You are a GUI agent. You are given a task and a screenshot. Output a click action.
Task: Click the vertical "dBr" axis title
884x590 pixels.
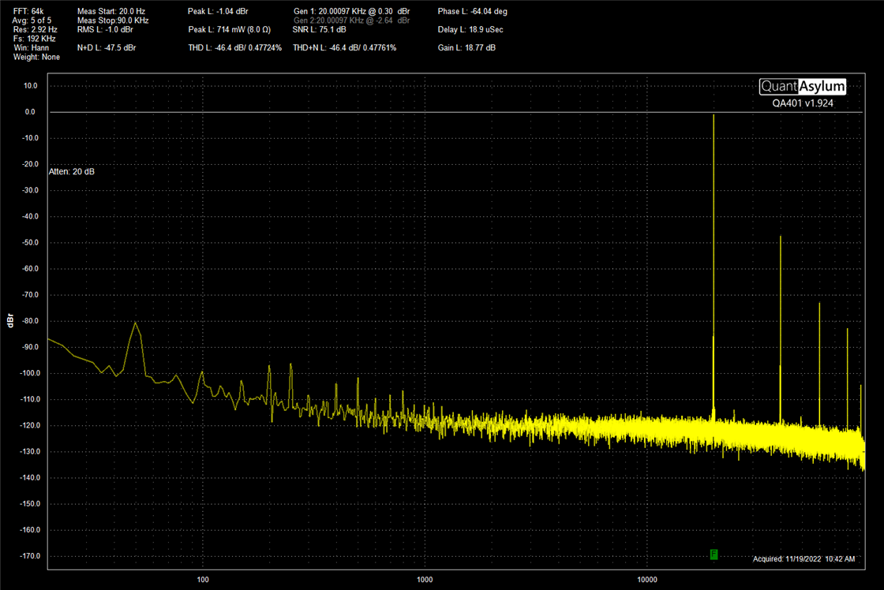9,321
